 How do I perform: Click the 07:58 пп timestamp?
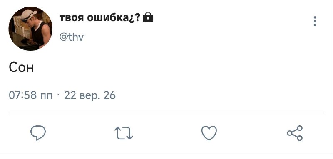coord(30,95)
